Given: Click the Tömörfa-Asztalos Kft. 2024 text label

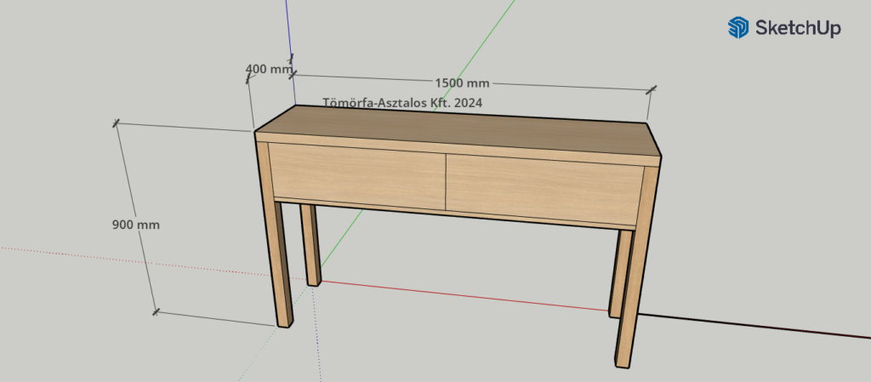Looking at the screenshot, I should click(x=402, y=102).
